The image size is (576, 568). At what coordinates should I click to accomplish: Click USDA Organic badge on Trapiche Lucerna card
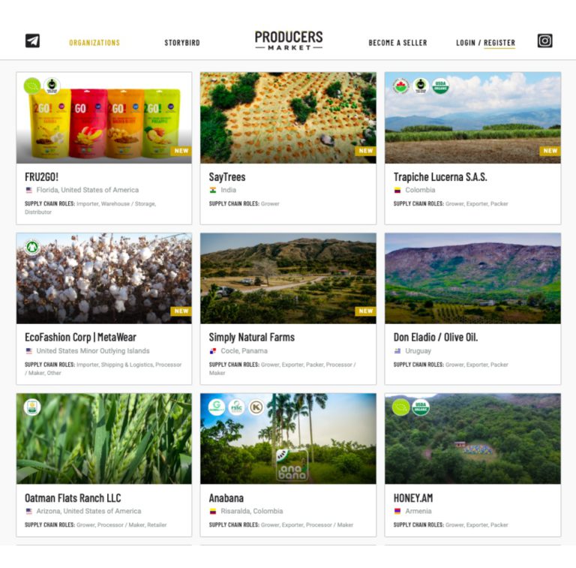[440, 86]
